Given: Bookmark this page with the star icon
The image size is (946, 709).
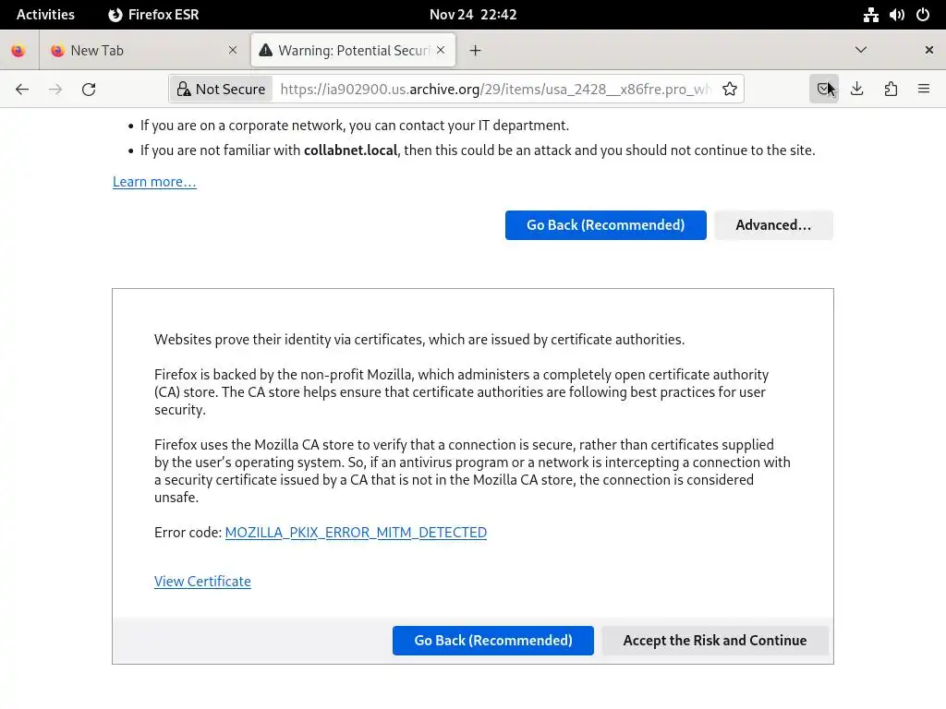Looking at the screenshot, I should 730,90.
